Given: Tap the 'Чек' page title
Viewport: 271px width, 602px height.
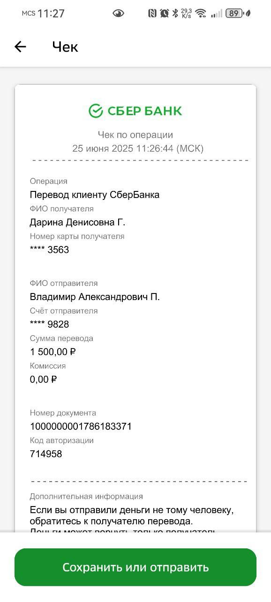Looking at the screenshot, I should coord(65,47).
